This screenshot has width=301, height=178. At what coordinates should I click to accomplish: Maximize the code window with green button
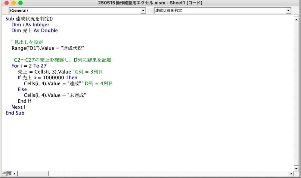[x=20, y=3]
